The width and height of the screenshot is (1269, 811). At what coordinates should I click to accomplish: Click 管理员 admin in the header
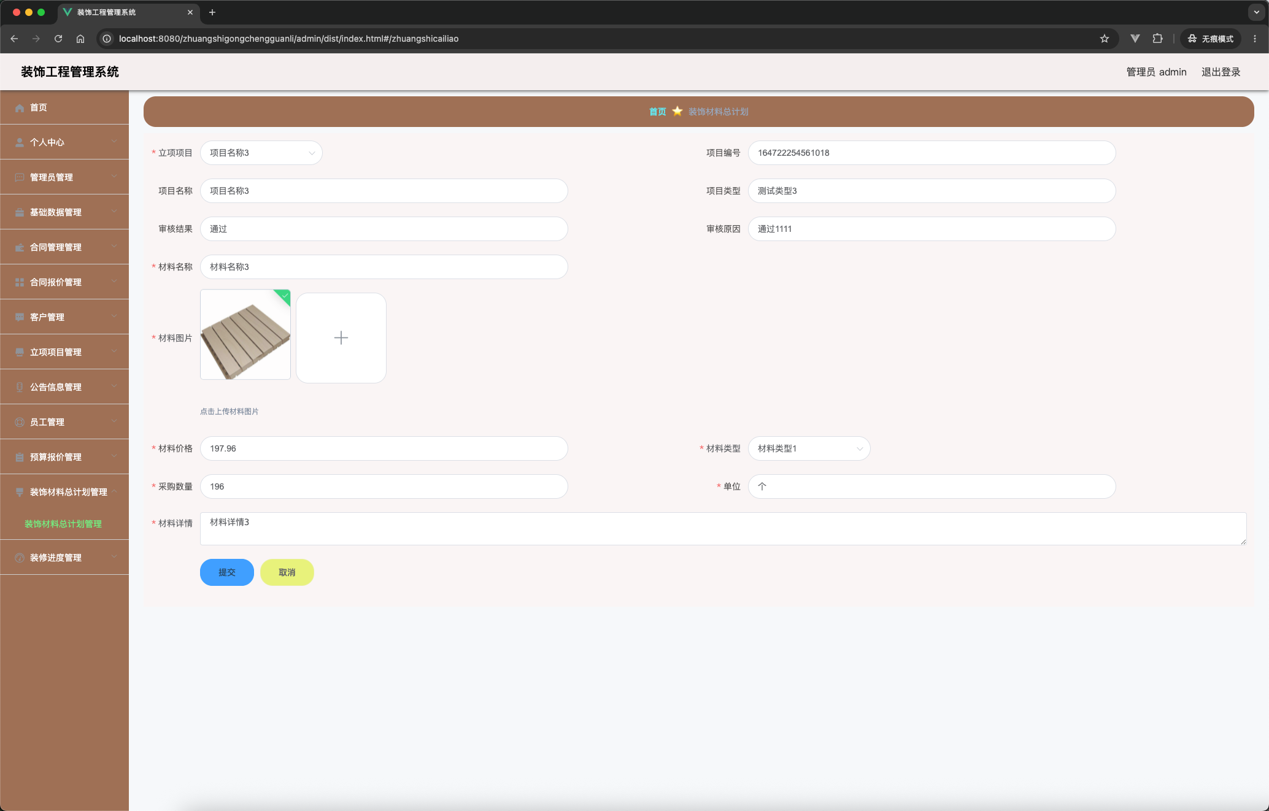1156,72
